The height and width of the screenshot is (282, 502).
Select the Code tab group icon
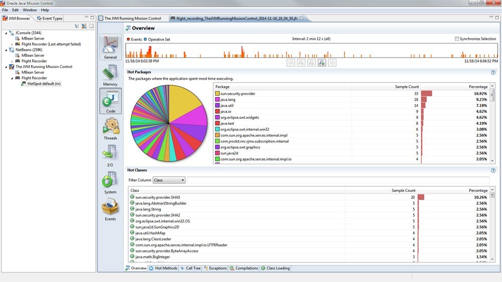pyautogui.click(x=110, y=101)
